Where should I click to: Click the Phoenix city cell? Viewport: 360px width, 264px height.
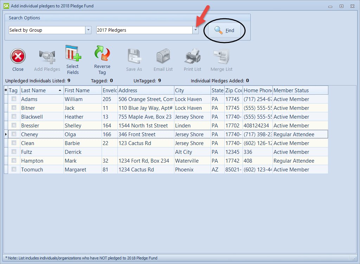click(192, 169)
